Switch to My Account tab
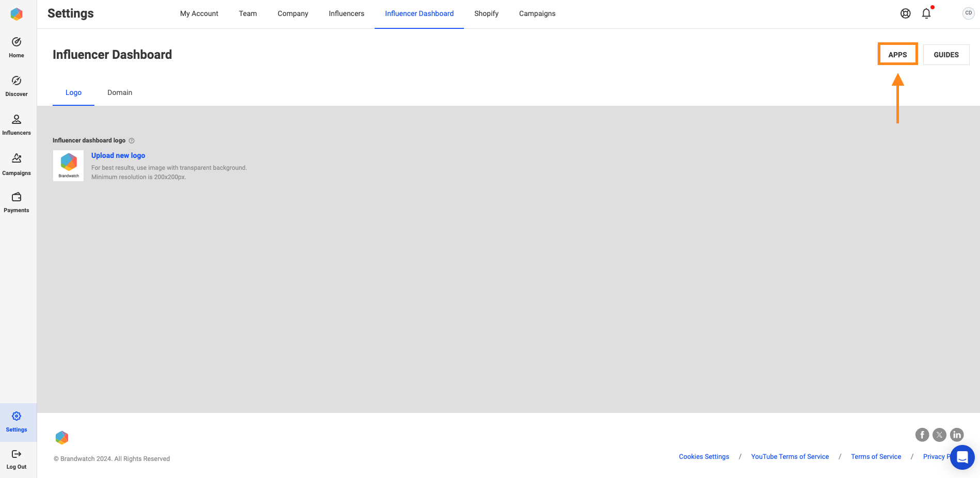 (x=199, y=13)
